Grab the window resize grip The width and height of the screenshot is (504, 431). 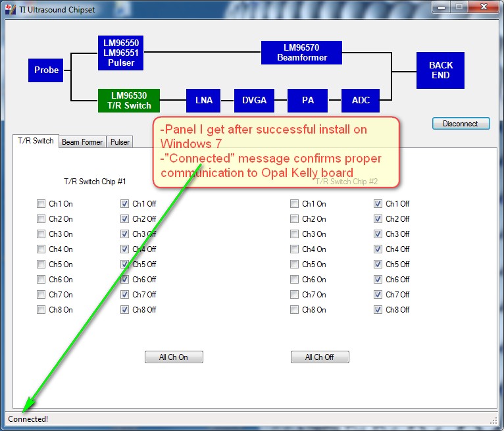[x=493, y=420]
